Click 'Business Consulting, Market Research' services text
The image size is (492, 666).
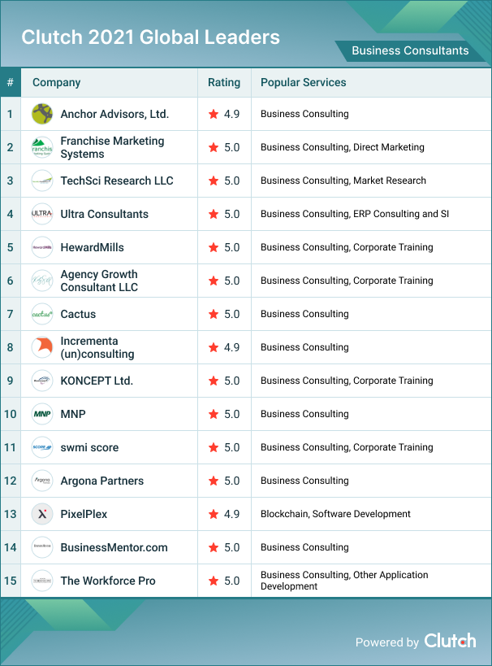(x=343, y=181)
